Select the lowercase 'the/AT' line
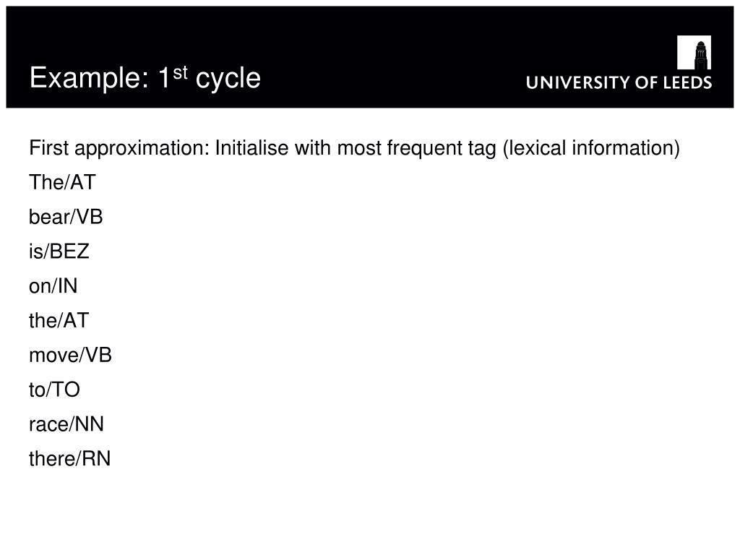740x555 pixels. pos(59,320)
